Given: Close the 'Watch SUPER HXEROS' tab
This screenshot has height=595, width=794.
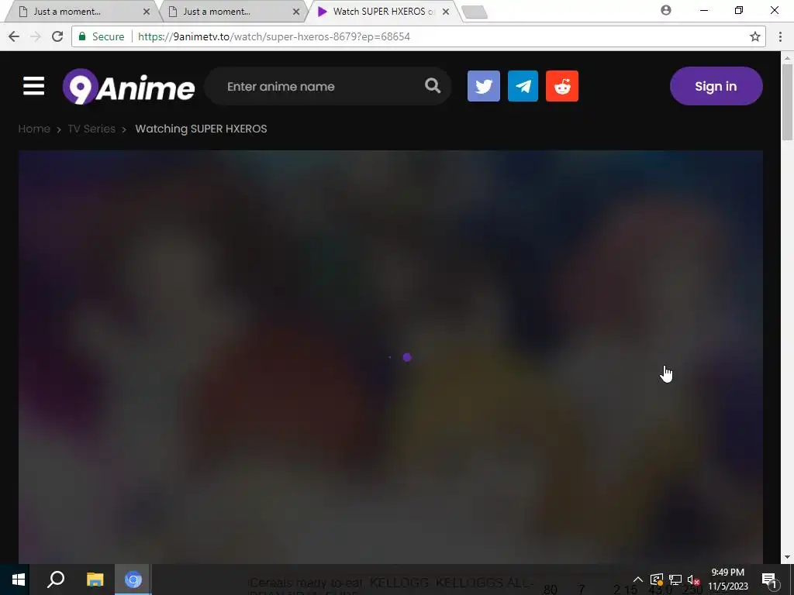Looking at the screenshot, I should pos(446,11).
